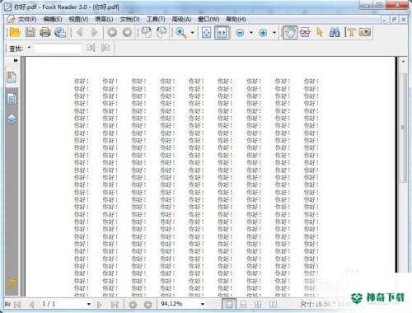Screen dimensions: 412x313
Task: Open the 文件(F) menu
Action: point(27,19)
